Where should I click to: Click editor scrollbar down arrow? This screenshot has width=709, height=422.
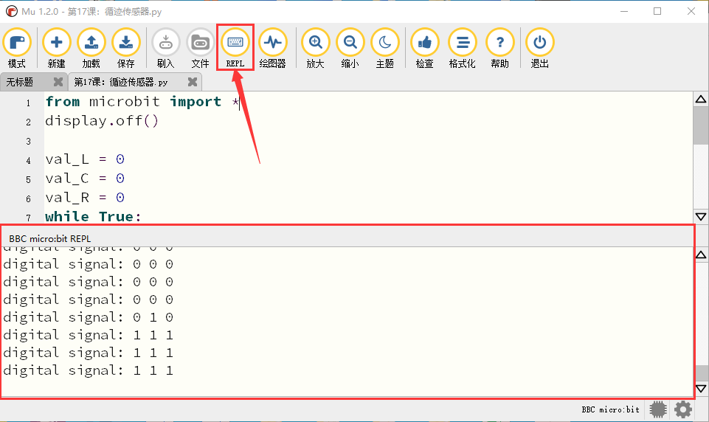point(701,216)
